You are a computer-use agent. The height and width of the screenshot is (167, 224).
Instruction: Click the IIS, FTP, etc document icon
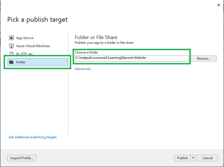tap(12, 54)
